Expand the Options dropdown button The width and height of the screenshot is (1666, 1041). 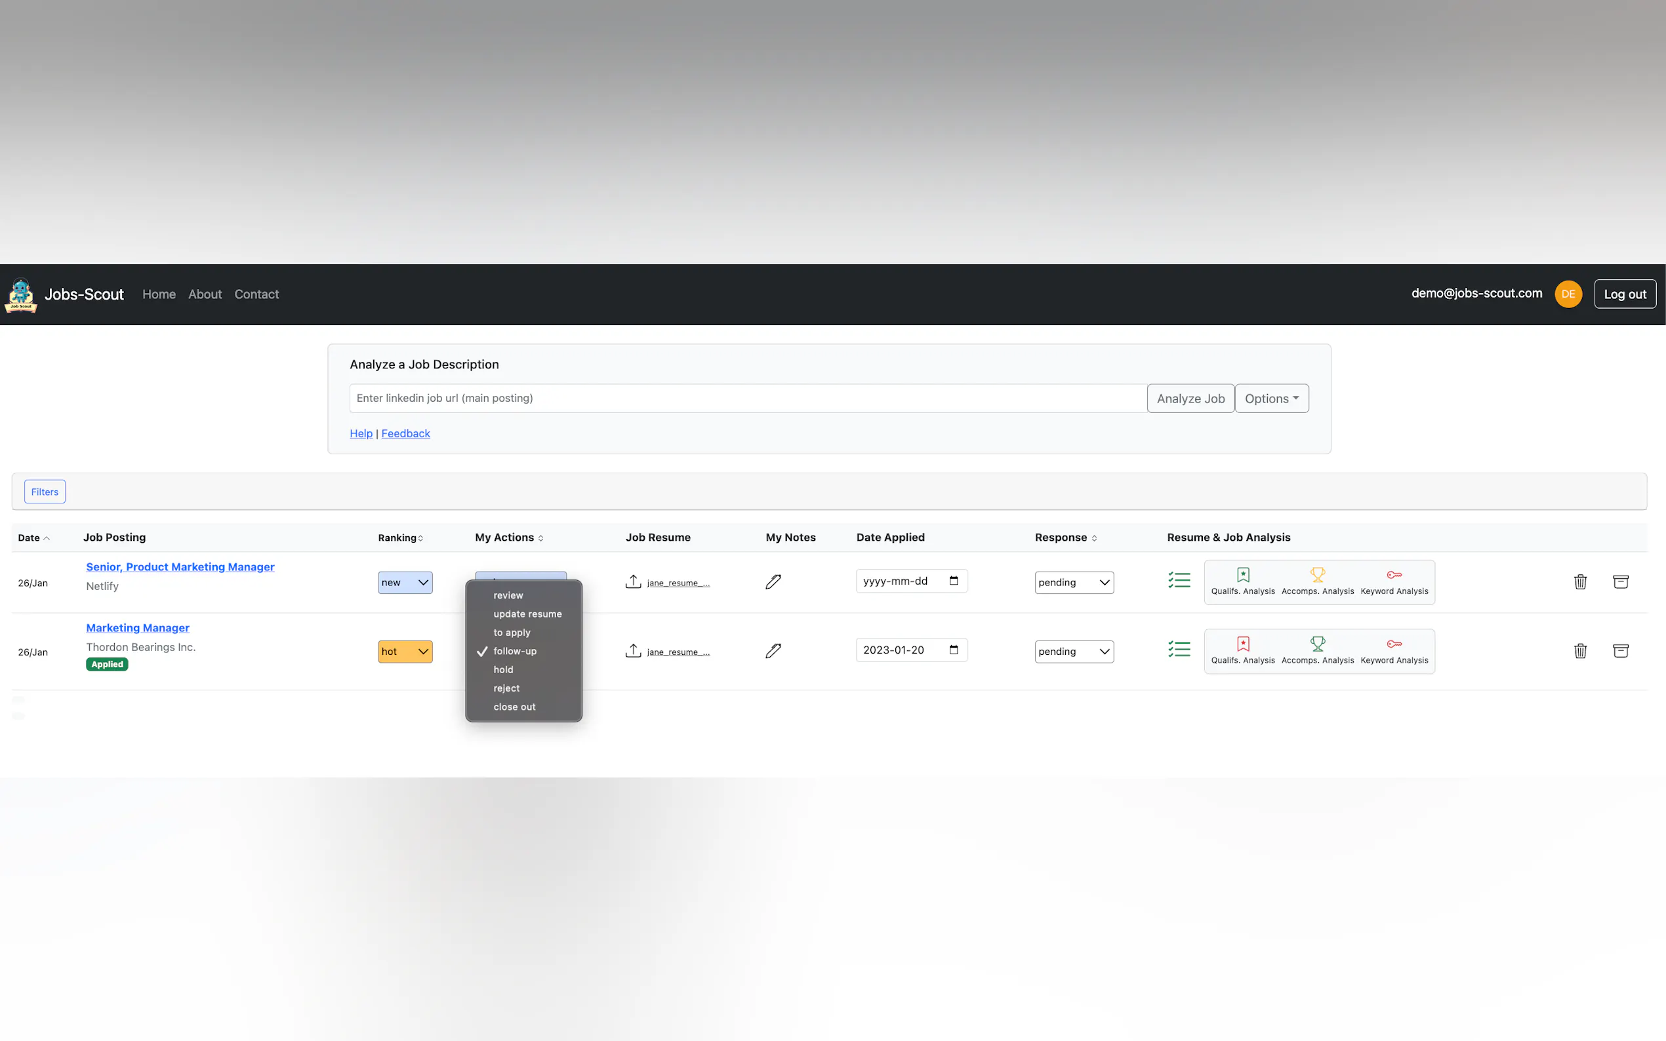(1270, 399)
